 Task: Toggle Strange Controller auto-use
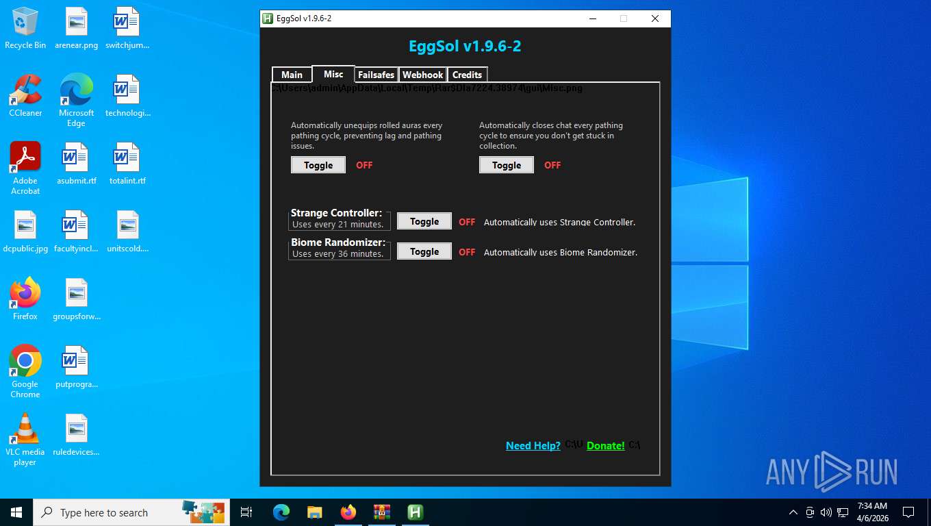[x=424, y=221]
